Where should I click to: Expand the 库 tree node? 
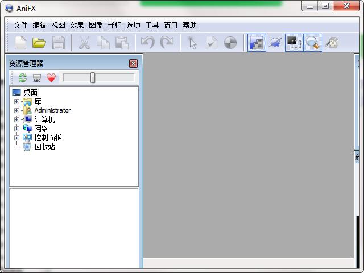pyautogui.click(x=17, y=102)
